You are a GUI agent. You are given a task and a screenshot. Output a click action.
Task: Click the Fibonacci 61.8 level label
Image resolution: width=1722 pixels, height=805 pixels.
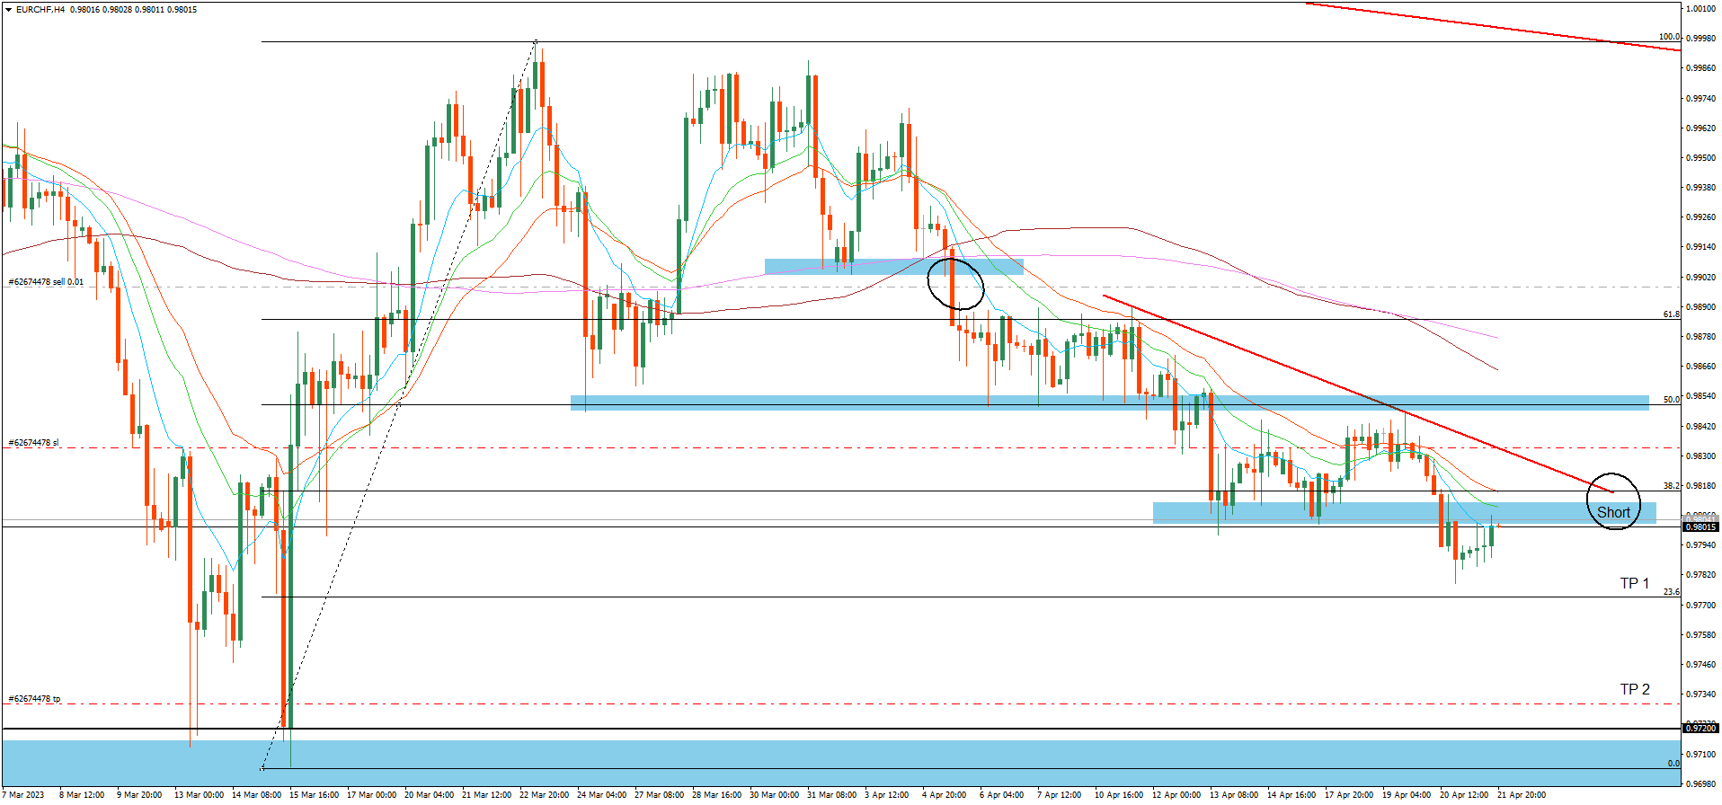(1671, 314)
